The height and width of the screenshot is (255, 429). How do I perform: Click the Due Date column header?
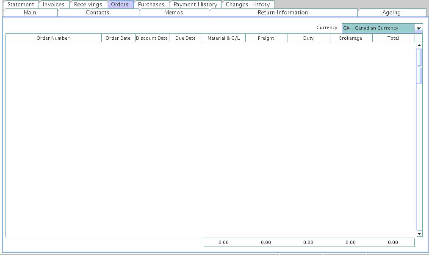[185, 38]
